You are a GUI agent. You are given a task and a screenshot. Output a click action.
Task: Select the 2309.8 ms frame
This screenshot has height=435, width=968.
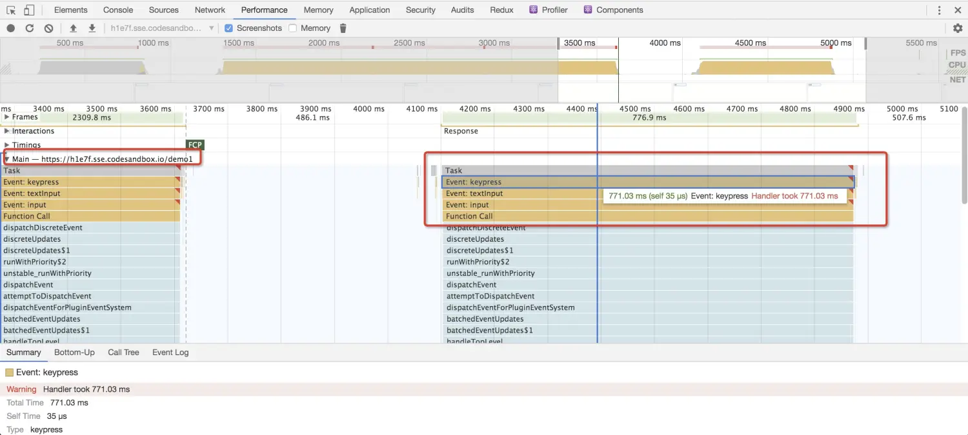point(91,118)
